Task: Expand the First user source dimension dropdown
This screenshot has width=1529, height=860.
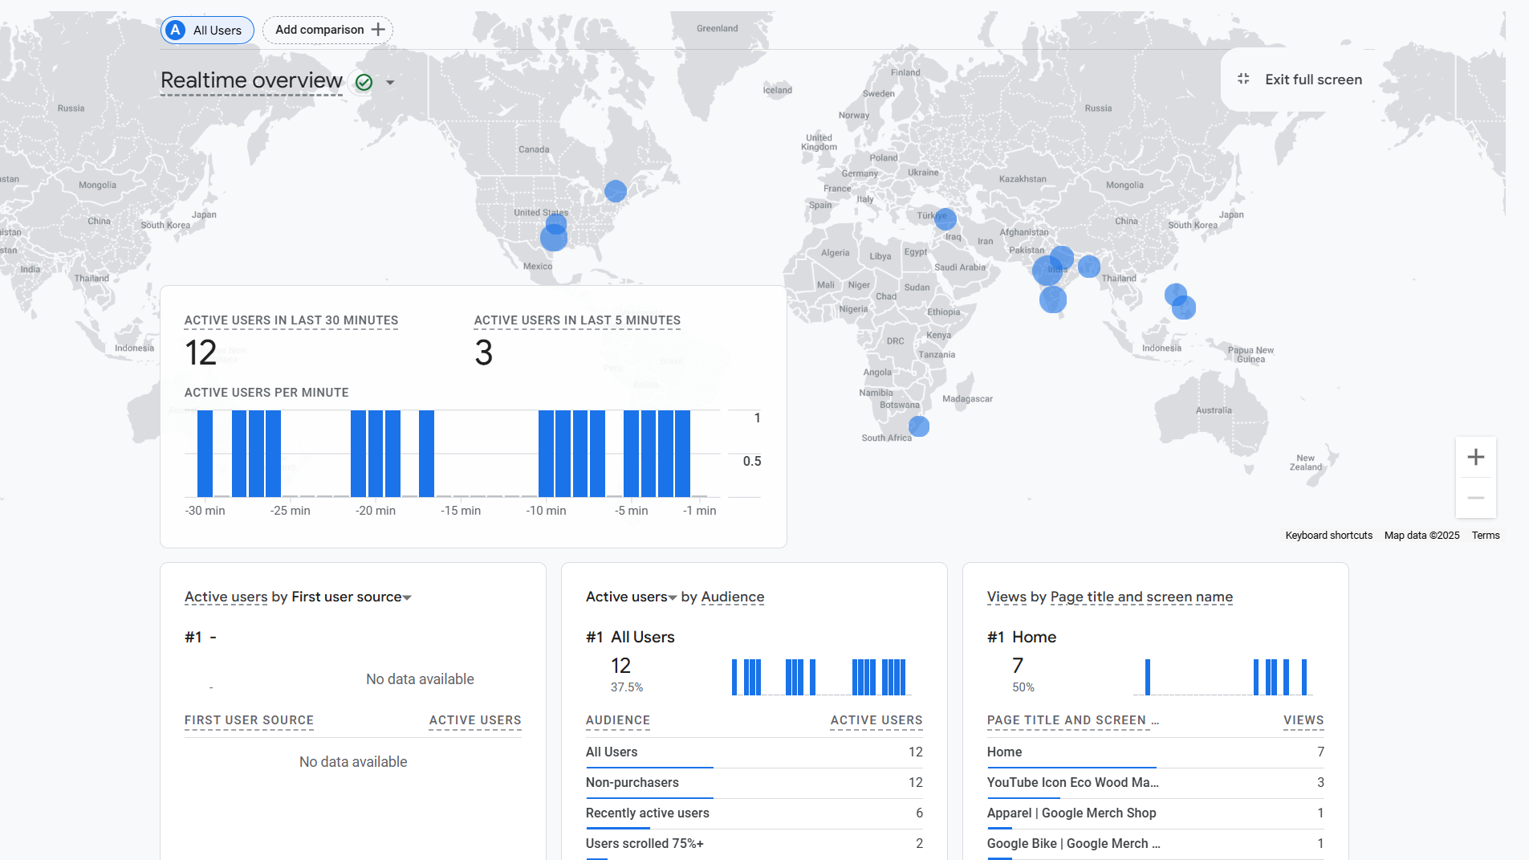Action: pyautogui.click(x=407, y=597)
